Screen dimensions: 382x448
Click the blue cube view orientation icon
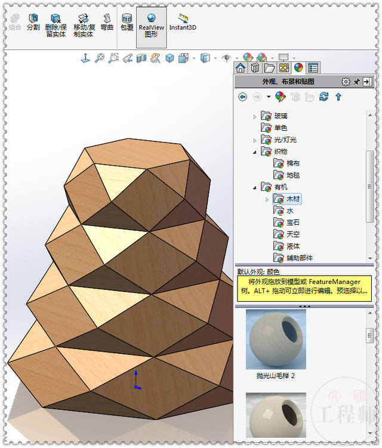coord(170,58)
